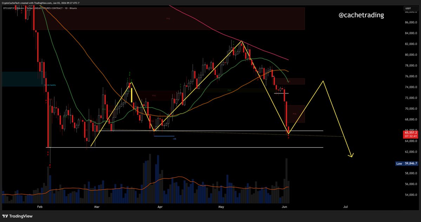This screenshot has height=222, width=421.
Task: Click the Jun label on time axis
Action: (x=285, y=207)
